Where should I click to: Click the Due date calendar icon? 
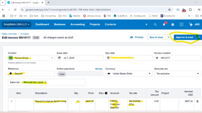click(108, 58)
